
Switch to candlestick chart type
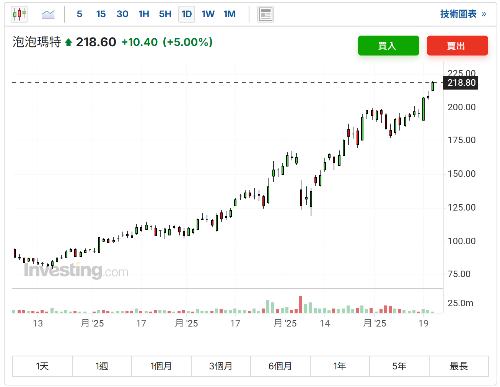[19, 14]
